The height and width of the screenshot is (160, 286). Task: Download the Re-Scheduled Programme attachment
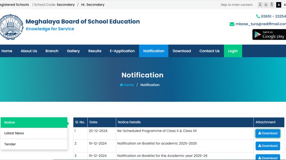pos(267,133)
